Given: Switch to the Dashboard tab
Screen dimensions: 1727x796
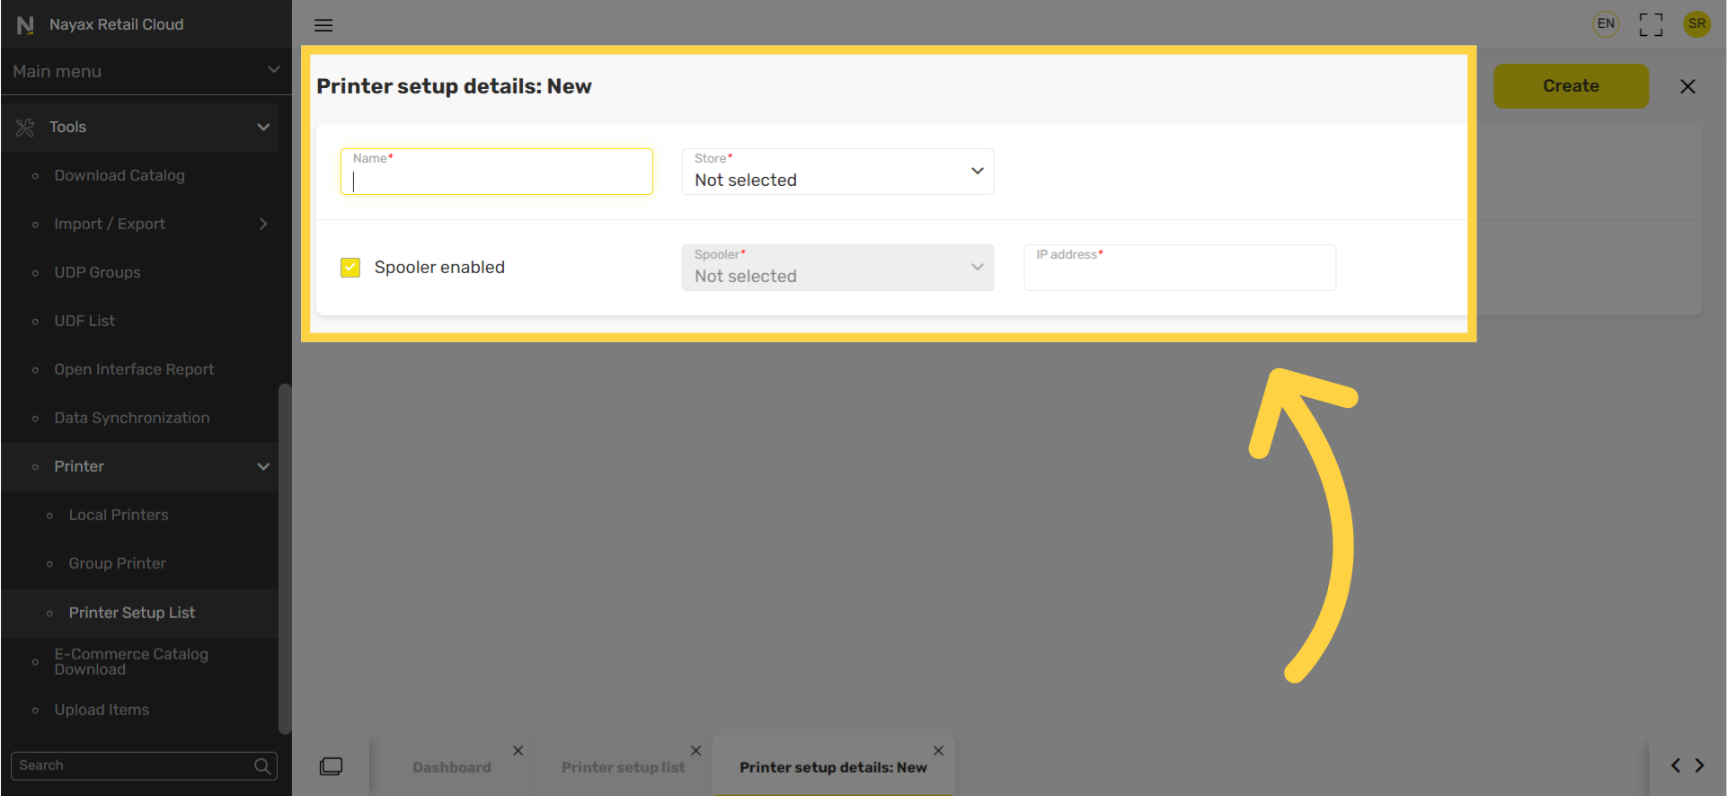Looking at the screenshot, I should tap(452, 767).
